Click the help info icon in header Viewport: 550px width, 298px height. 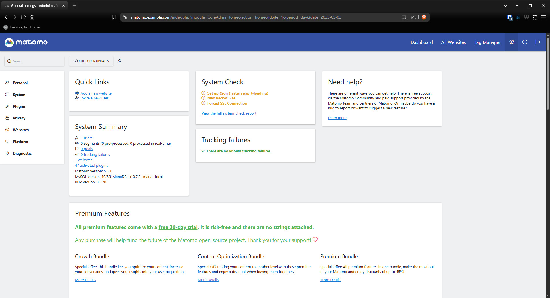[525, 42]
